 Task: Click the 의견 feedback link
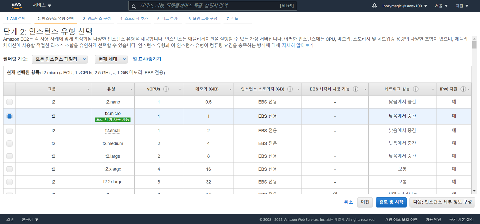click(x=10, y=219)
